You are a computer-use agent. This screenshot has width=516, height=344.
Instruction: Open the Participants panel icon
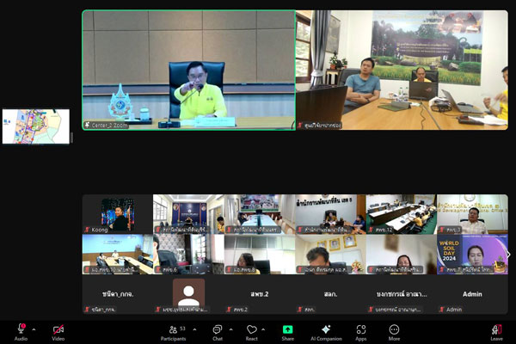[x=172, y=329]
